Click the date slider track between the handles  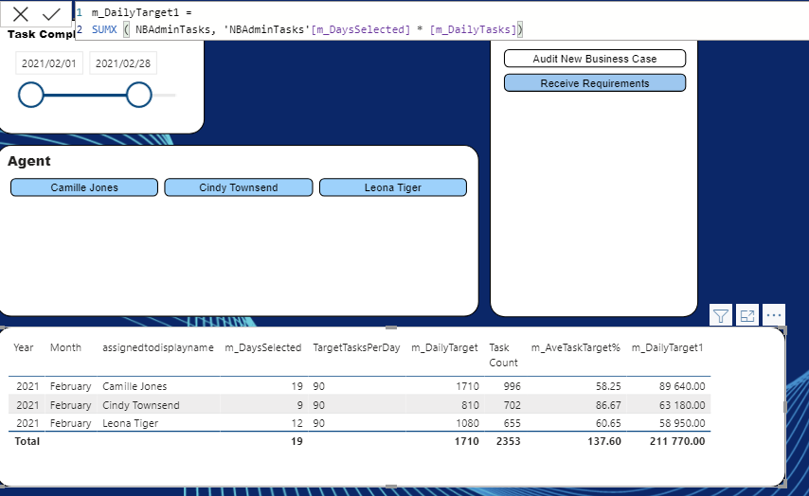coord(85,95)
